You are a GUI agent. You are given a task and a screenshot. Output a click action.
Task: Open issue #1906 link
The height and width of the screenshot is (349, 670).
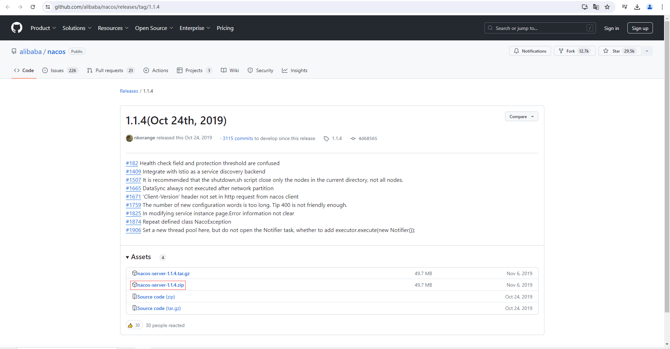coord(133,230)
